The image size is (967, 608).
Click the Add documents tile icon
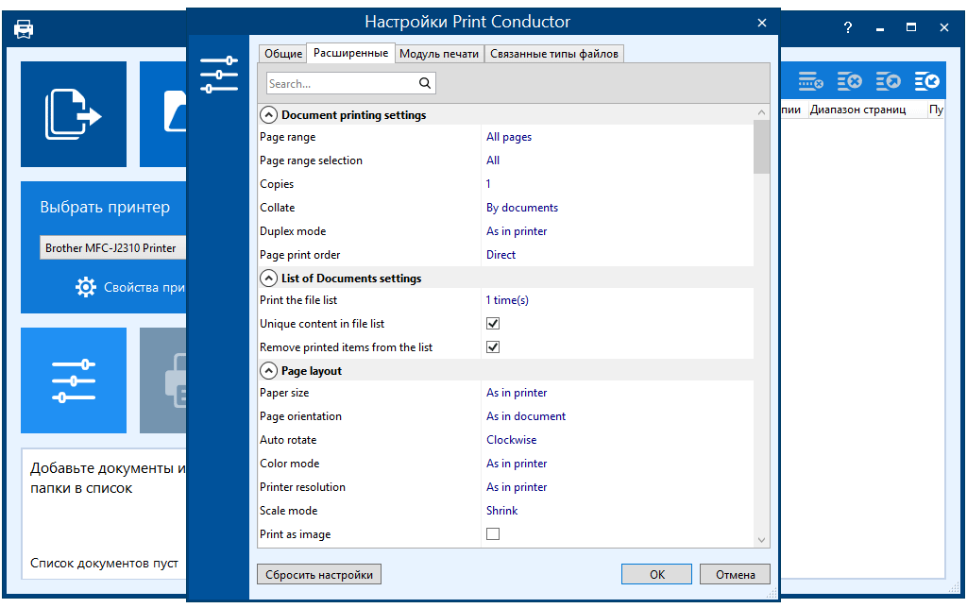[x=74, y=114]
